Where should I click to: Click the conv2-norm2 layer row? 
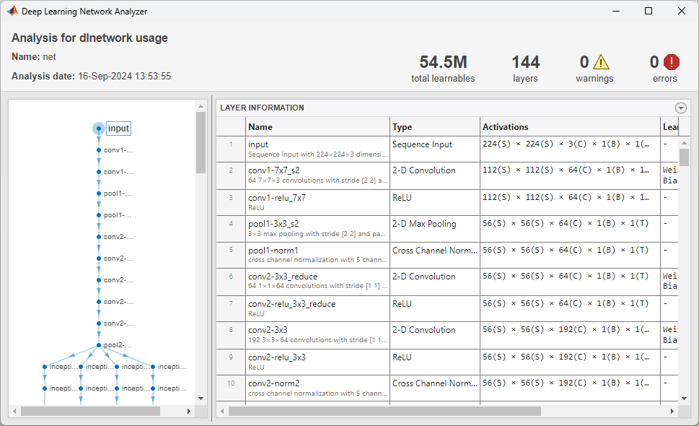coord(317,388)
